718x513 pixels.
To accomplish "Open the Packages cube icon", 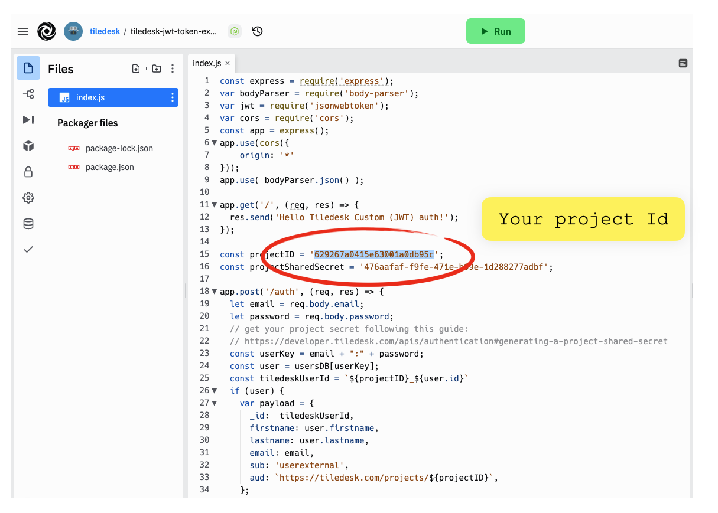I will (x=28, y=146).
